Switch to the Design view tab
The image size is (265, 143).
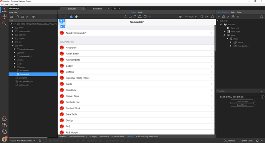pyautogui.click(x=133, y=12)
